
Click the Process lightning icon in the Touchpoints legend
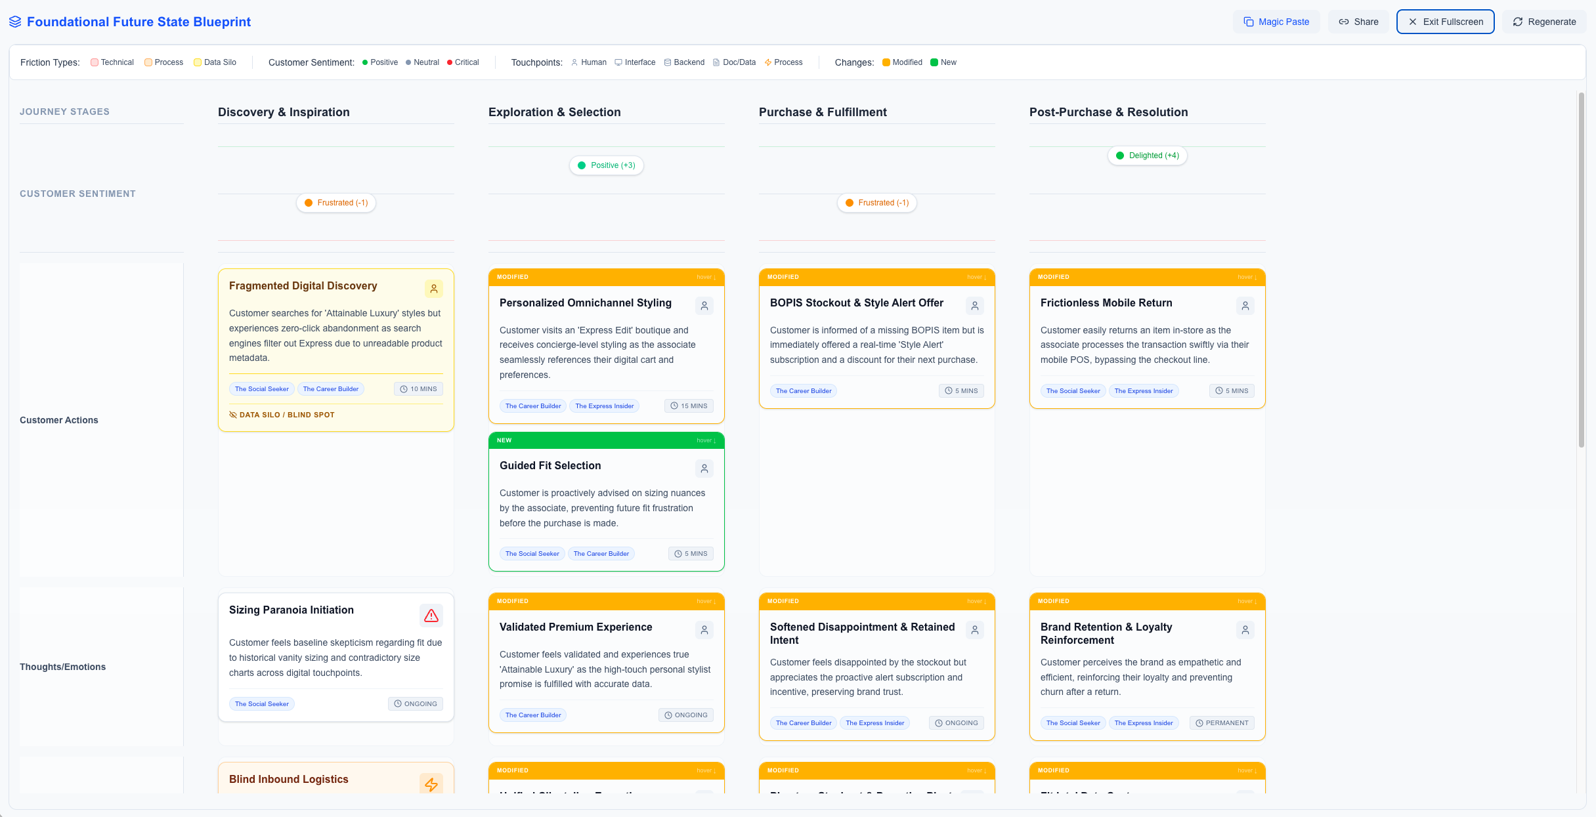click(767, 62)
